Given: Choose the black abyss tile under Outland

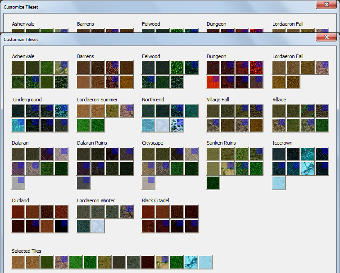Looking at the screenshot, I should coord(61,226).
